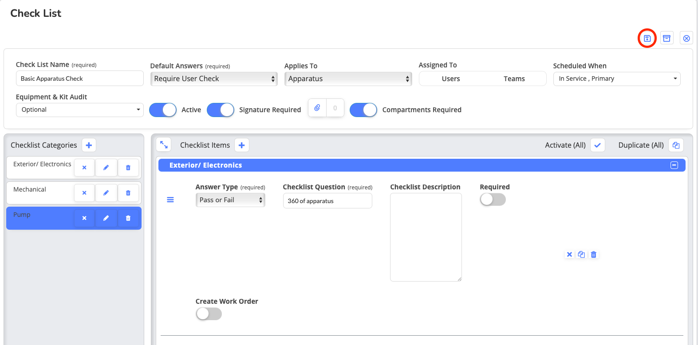
Task: Collapse the Exterior/ Electronics section
Action: (674, 165)
